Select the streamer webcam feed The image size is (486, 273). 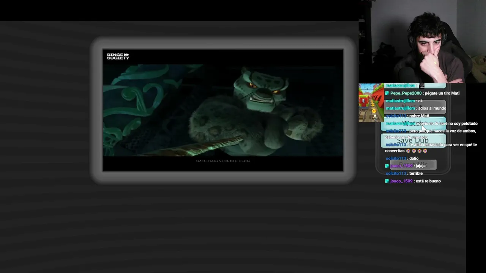[422, 41]
